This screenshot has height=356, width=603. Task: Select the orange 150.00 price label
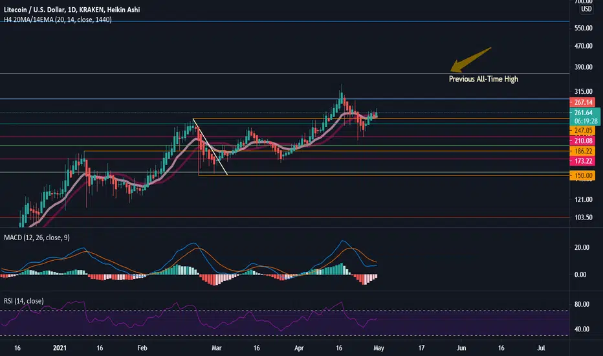582,175
